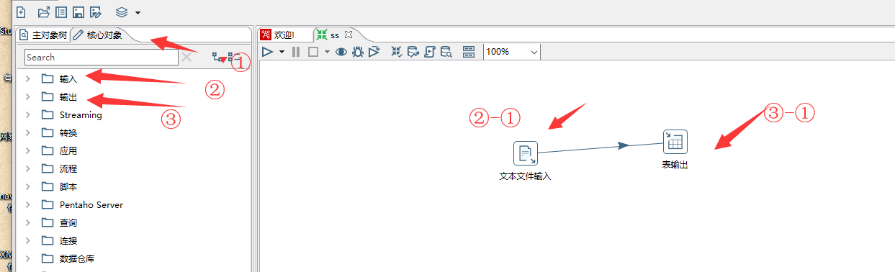Click the Save As icon
The width and height of the screenshot is (895, 272).
[95, 12]
